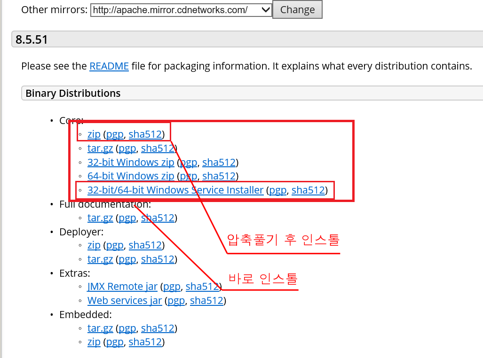Open pgp signature for Core tar.gz
Image resolution: width=483 pixels, height=358 pixels.
pyautogui.click(x=127, y=148)
